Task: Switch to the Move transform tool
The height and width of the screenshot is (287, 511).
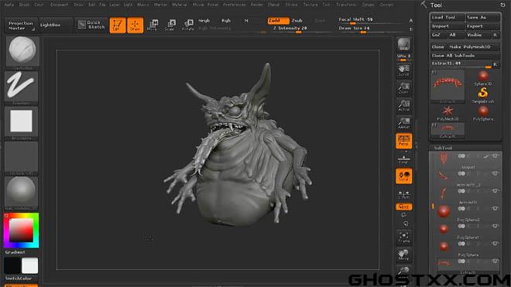Action: [153, 25]
